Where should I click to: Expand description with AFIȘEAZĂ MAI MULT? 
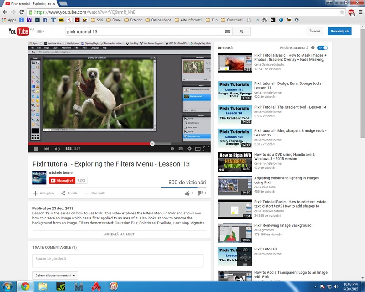119,235
